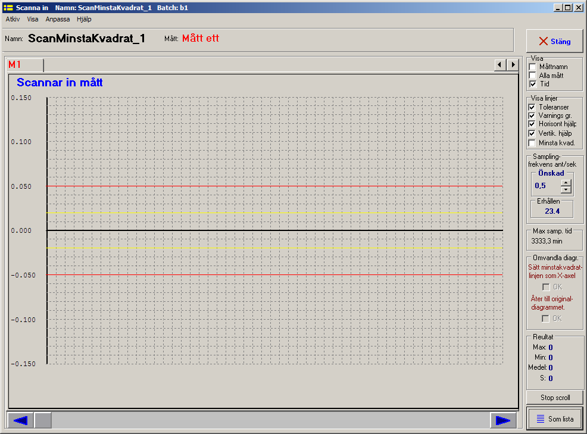Click the tab strip left arrow

pos(500,65)
